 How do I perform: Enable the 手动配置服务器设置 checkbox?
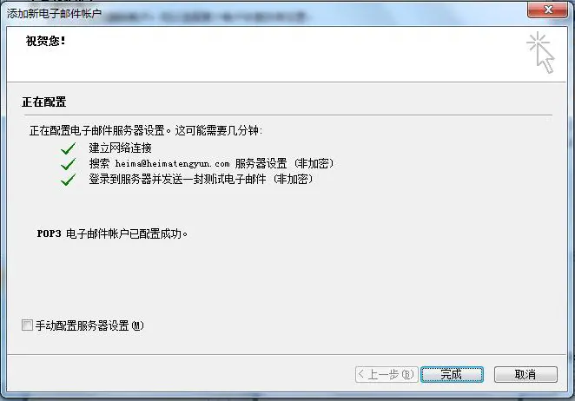(27, 325)
